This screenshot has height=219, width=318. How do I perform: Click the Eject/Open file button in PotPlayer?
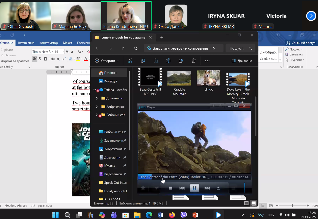point(218,188)
